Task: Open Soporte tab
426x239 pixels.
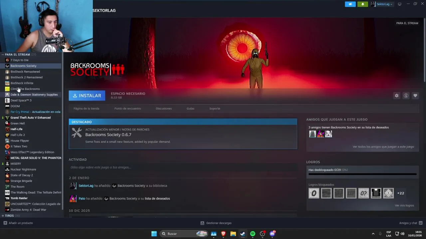Action: tap(215, 109)
